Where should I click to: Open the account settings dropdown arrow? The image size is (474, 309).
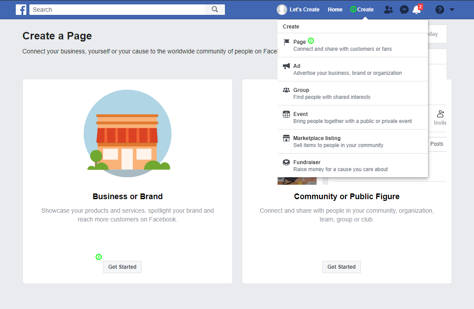click(452, 9)
